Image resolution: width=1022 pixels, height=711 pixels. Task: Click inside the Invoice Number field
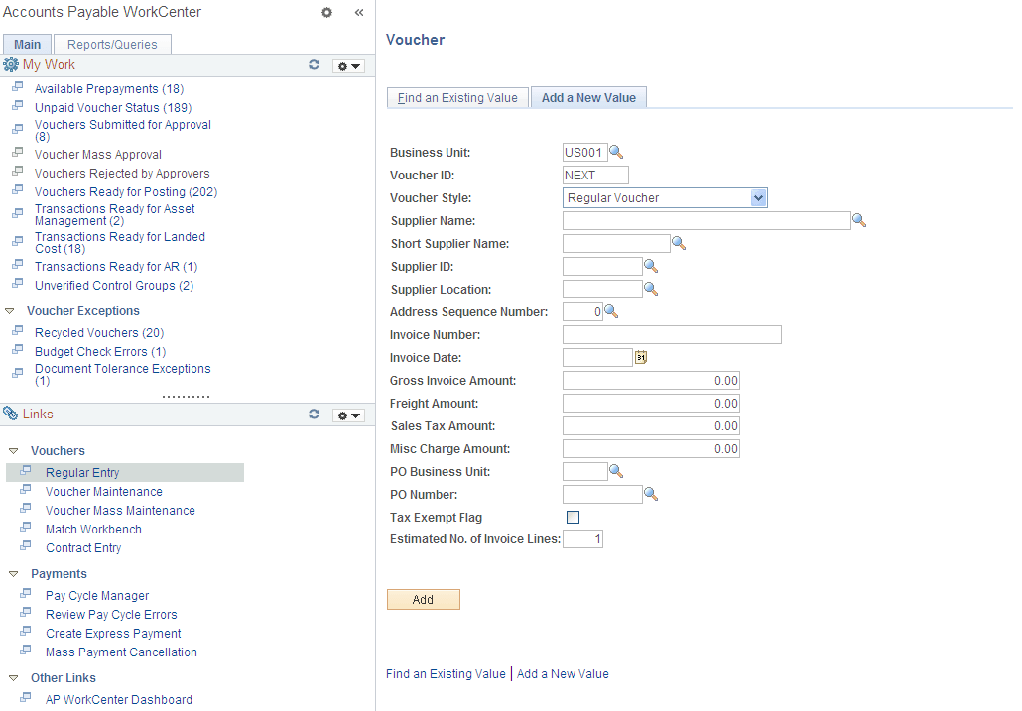(x=671, y=334)
